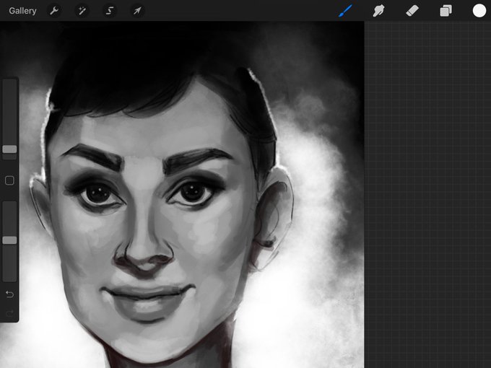Undo the last stroke
491x368 pixels.
pyautogui.click(x=9, y=294)
